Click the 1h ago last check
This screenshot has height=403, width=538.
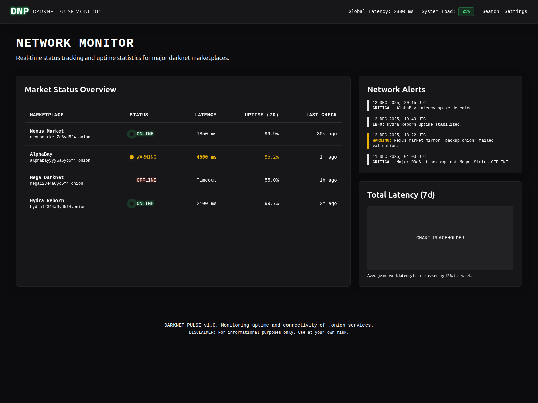(x=328, y=180)
